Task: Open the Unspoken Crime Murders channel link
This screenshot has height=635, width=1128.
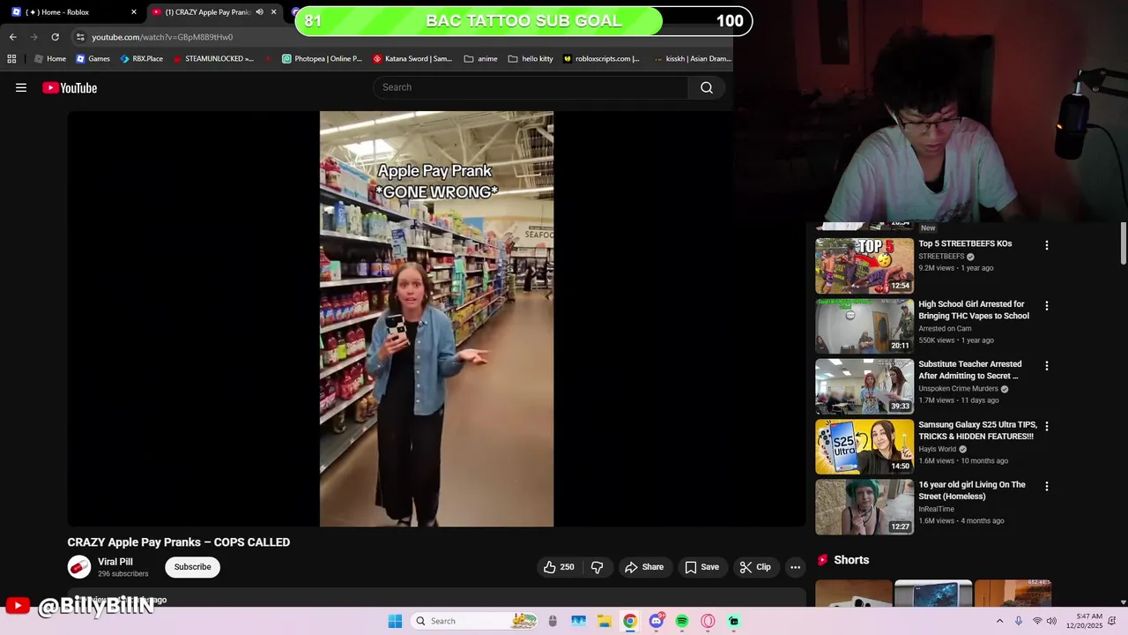Action: pos(958,389)
